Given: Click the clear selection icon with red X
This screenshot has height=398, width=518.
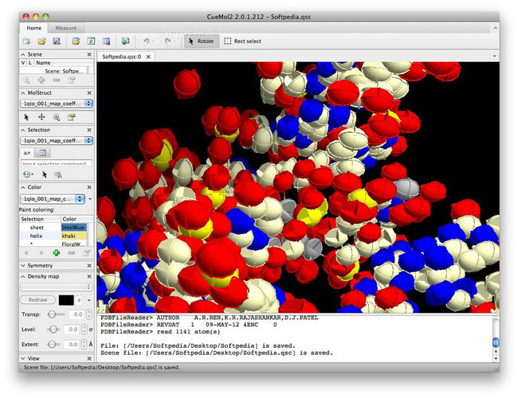Looking at the screenshot, I should coord(58,174).
